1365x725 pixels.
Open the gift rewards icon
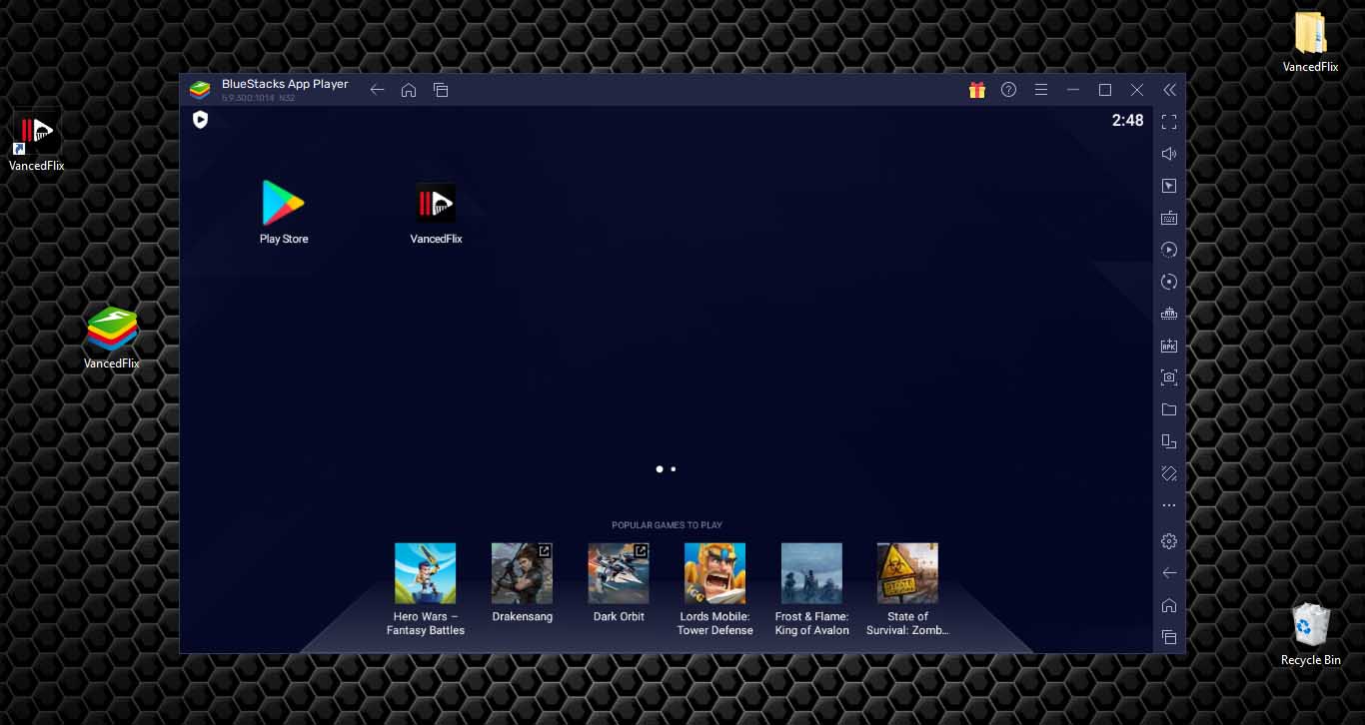pos(977,90)
